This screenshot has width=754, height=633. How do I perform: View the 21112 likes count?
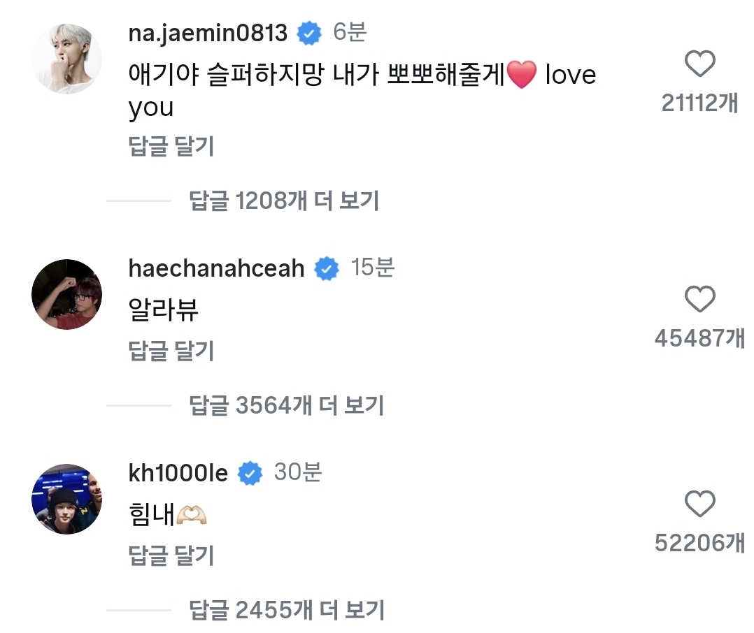699,103
